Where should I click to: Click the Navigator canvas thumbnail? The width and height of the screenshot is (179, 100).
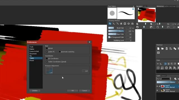(x=147, y=15)
